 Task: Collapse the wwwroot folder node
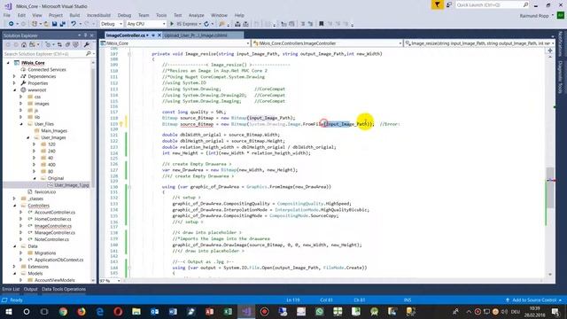14,90
